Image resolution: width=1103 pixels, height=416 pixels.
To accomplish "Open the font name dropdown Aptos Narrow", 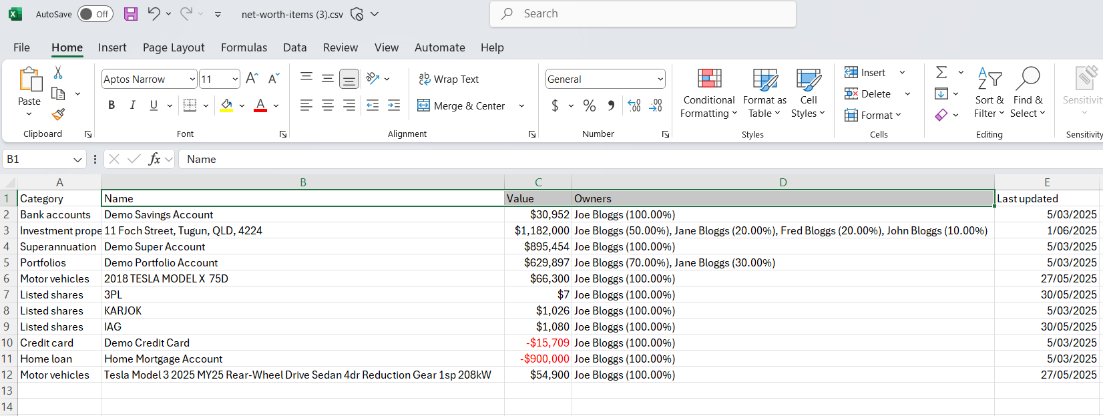I will [192, 79].
